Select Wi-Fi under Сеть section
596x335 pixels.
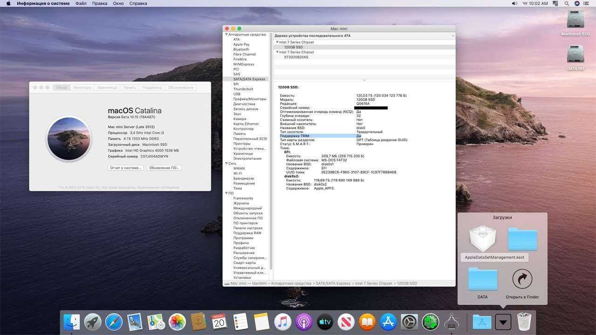[237, 174]
